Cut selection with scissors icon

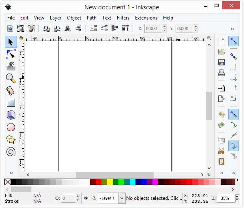[x=221, y=151]
